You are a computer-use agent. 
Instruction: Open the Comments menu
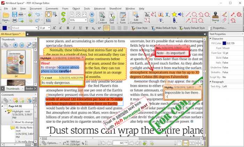pos(52,9)
